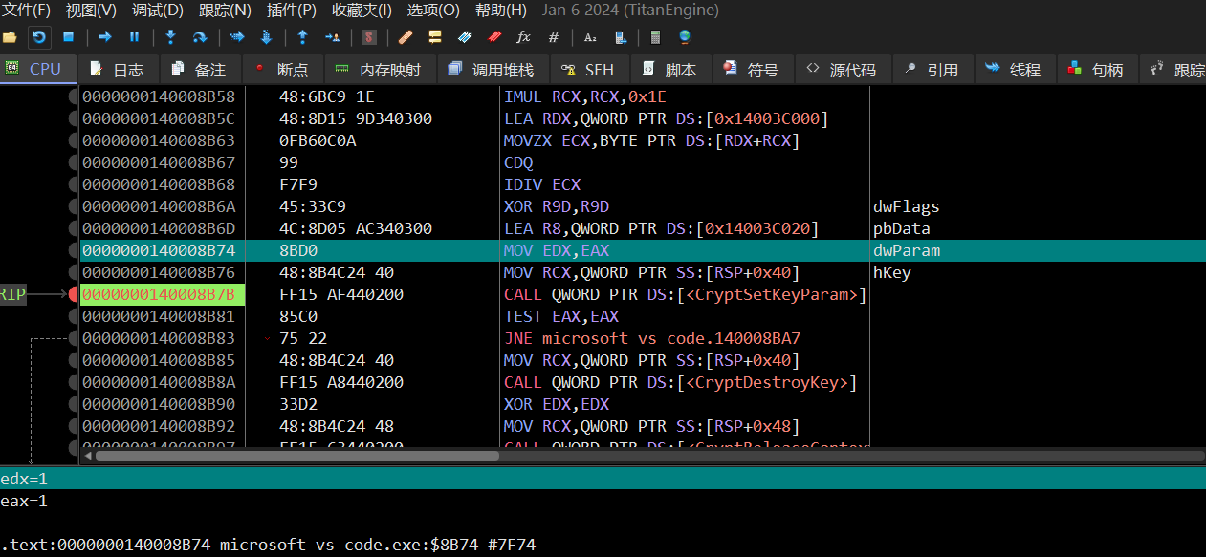This screenshot has height=557, width=1206.
Task: Restart the debugged program
Action: click(x=39, y=37)
